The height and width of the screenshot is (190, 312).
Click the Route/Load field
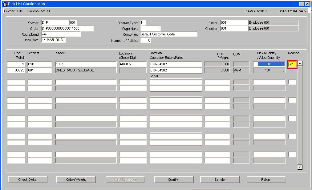pyautogui.click(x=61, y=34)
